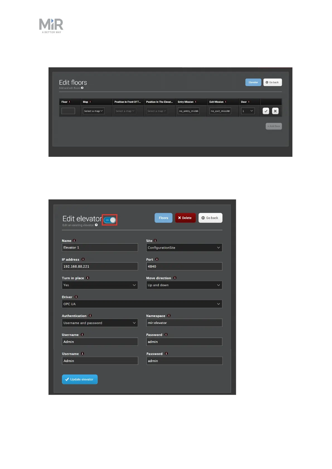Open the Exit Mission dropdown
332x469 pixels.
click(220, 111)
